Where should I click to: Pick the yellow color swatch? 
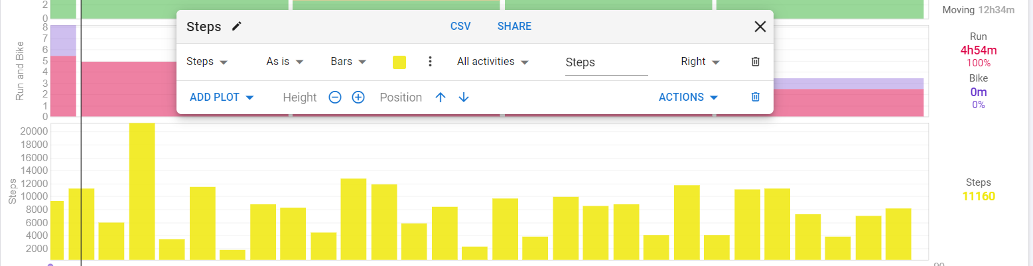point(399,62)
